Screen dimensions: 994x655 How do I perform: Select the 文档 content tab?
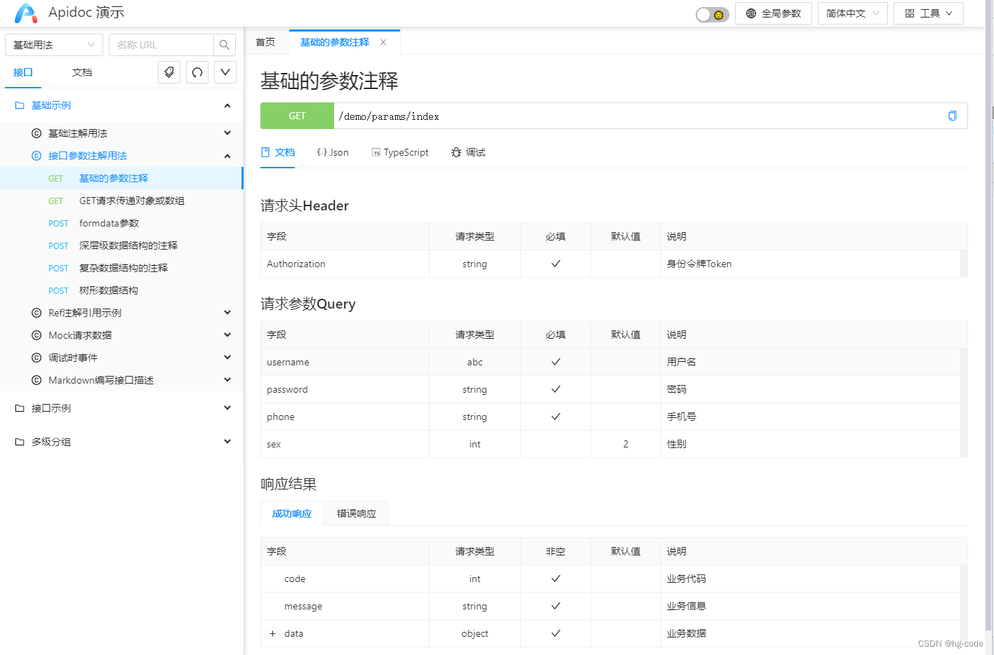(x=278, y=152)
